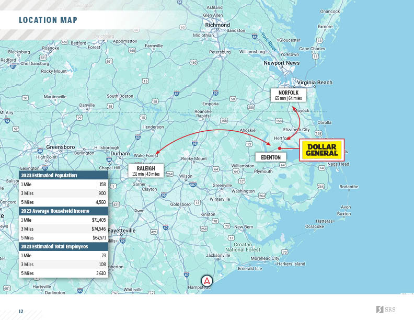
Task: Click the employees value 3,610
Action: (101, 273)
